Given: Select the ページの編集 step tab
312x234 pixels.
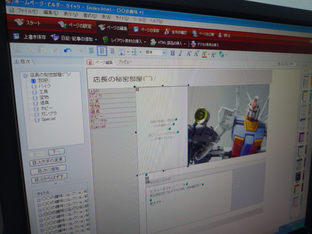Looking at the screenshot, I should tap(113, 28).
